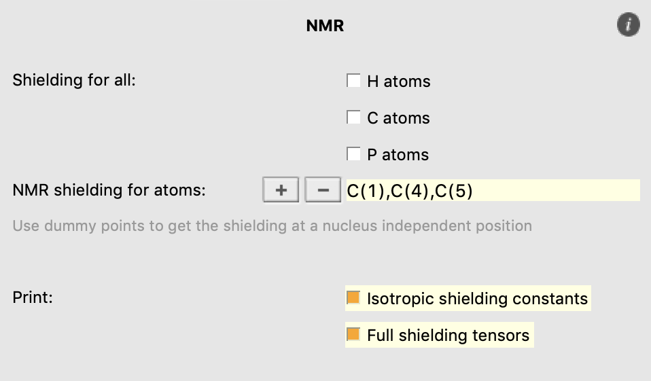
Task: Click the "C atoms" label text
Action: pos(398,118)
